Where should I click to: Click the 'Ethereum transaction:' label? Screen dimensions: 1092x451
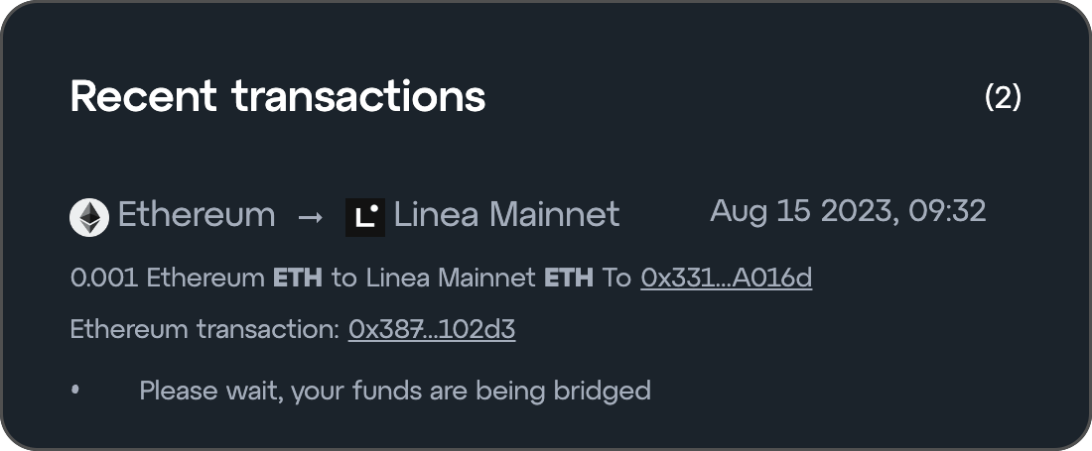coord(205,330)
